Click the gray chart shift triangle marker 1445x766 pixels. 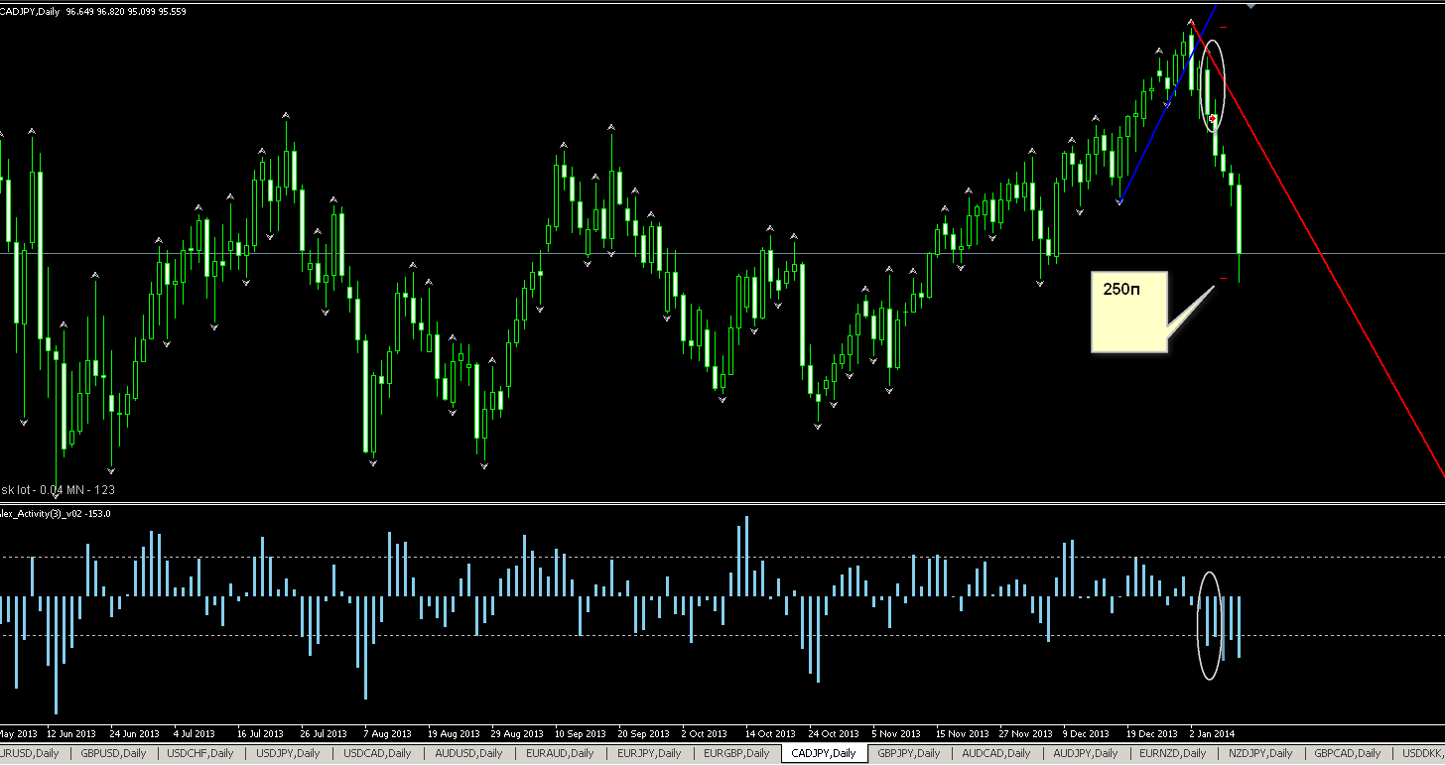point(1250,6)
